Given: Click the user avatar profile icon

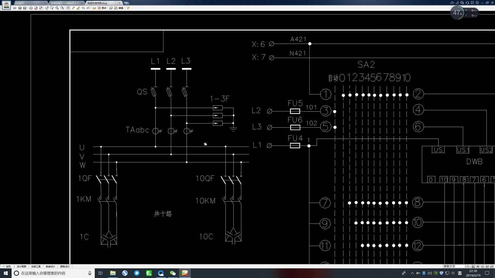Looking at the screenshot, I should coord(6,5).
